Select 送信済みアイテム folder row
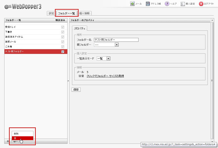Viewport: 218px width, 148px height. [x=36, y=37]
